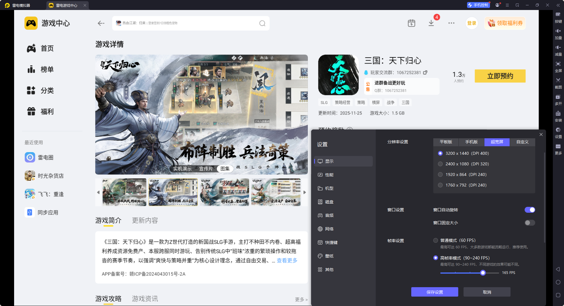Collapse the right sidebar with double-chevron
The width and height of the screenshot is (564, 306).
558,5
